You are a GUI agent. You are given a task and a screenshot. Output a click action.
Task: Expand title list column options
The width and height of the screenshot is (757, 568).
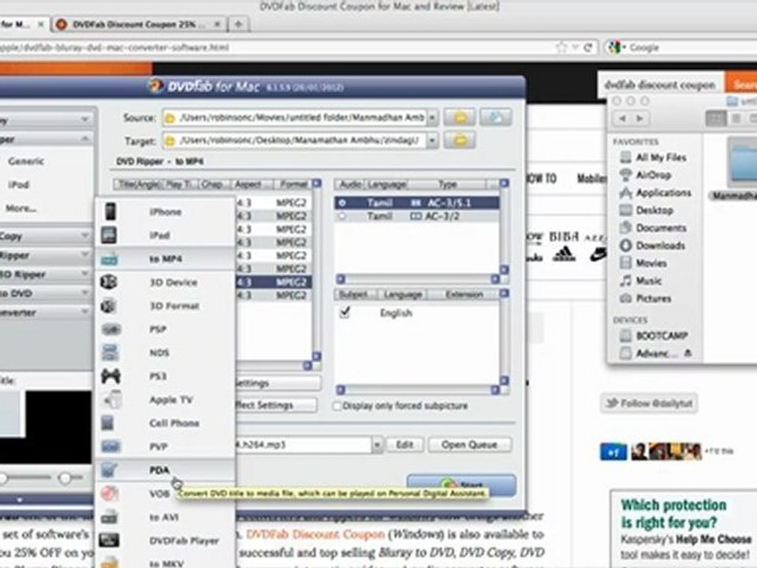[x=317, y=184]
